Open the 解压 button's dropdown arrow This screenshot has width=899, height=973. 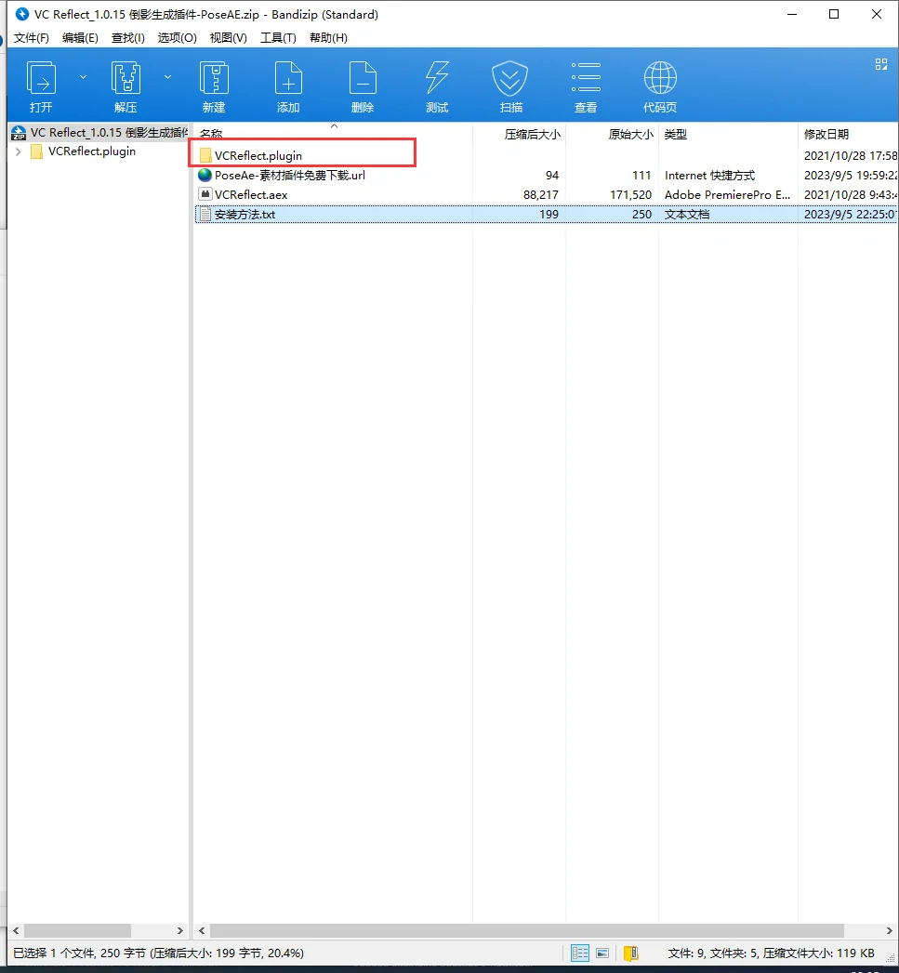(167, 77)
